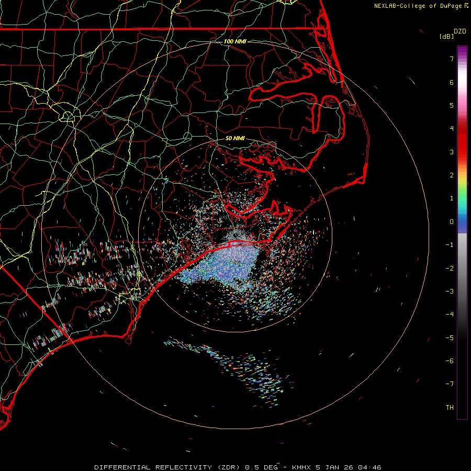Click the Differential Reflectivity title caption
The width and height of the screenshot is (471, 471).
point(238,467)
